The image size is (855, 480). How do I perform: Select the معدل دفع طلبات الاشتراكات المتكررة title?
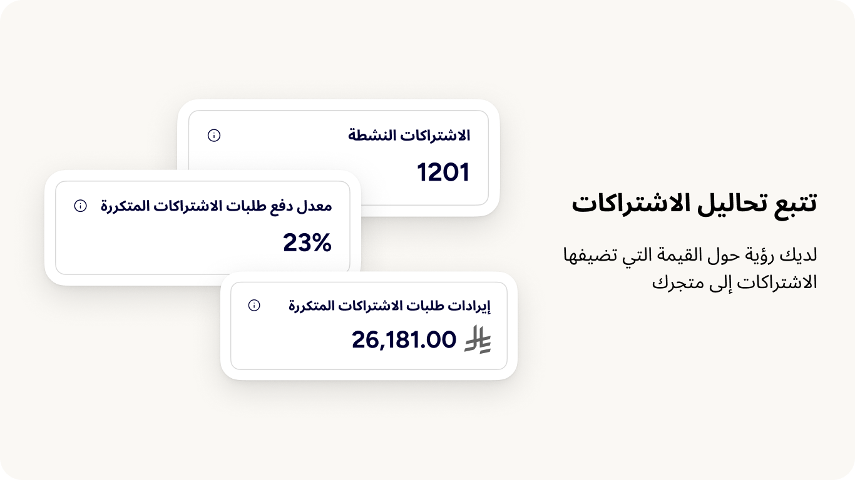[217, 206]
